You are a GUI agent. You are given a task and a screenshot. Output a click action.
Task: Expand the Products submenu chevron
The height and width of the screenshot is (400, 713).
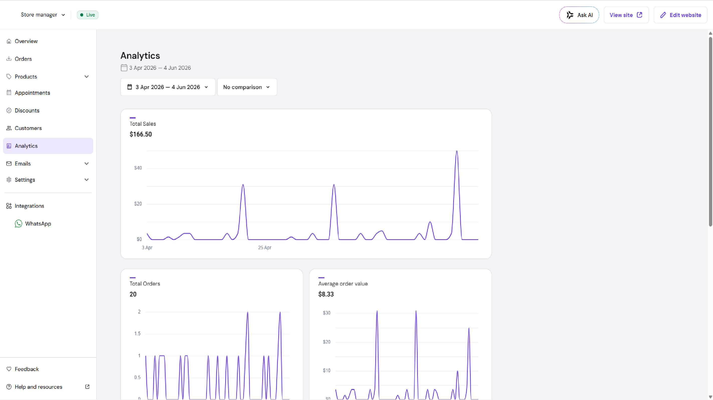[87, 76]
